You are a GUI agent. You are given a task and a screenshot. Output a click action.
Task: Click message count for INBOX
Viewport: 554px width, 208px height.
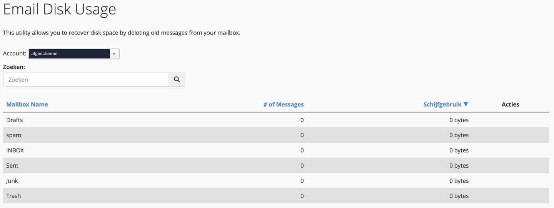(302, 150)
